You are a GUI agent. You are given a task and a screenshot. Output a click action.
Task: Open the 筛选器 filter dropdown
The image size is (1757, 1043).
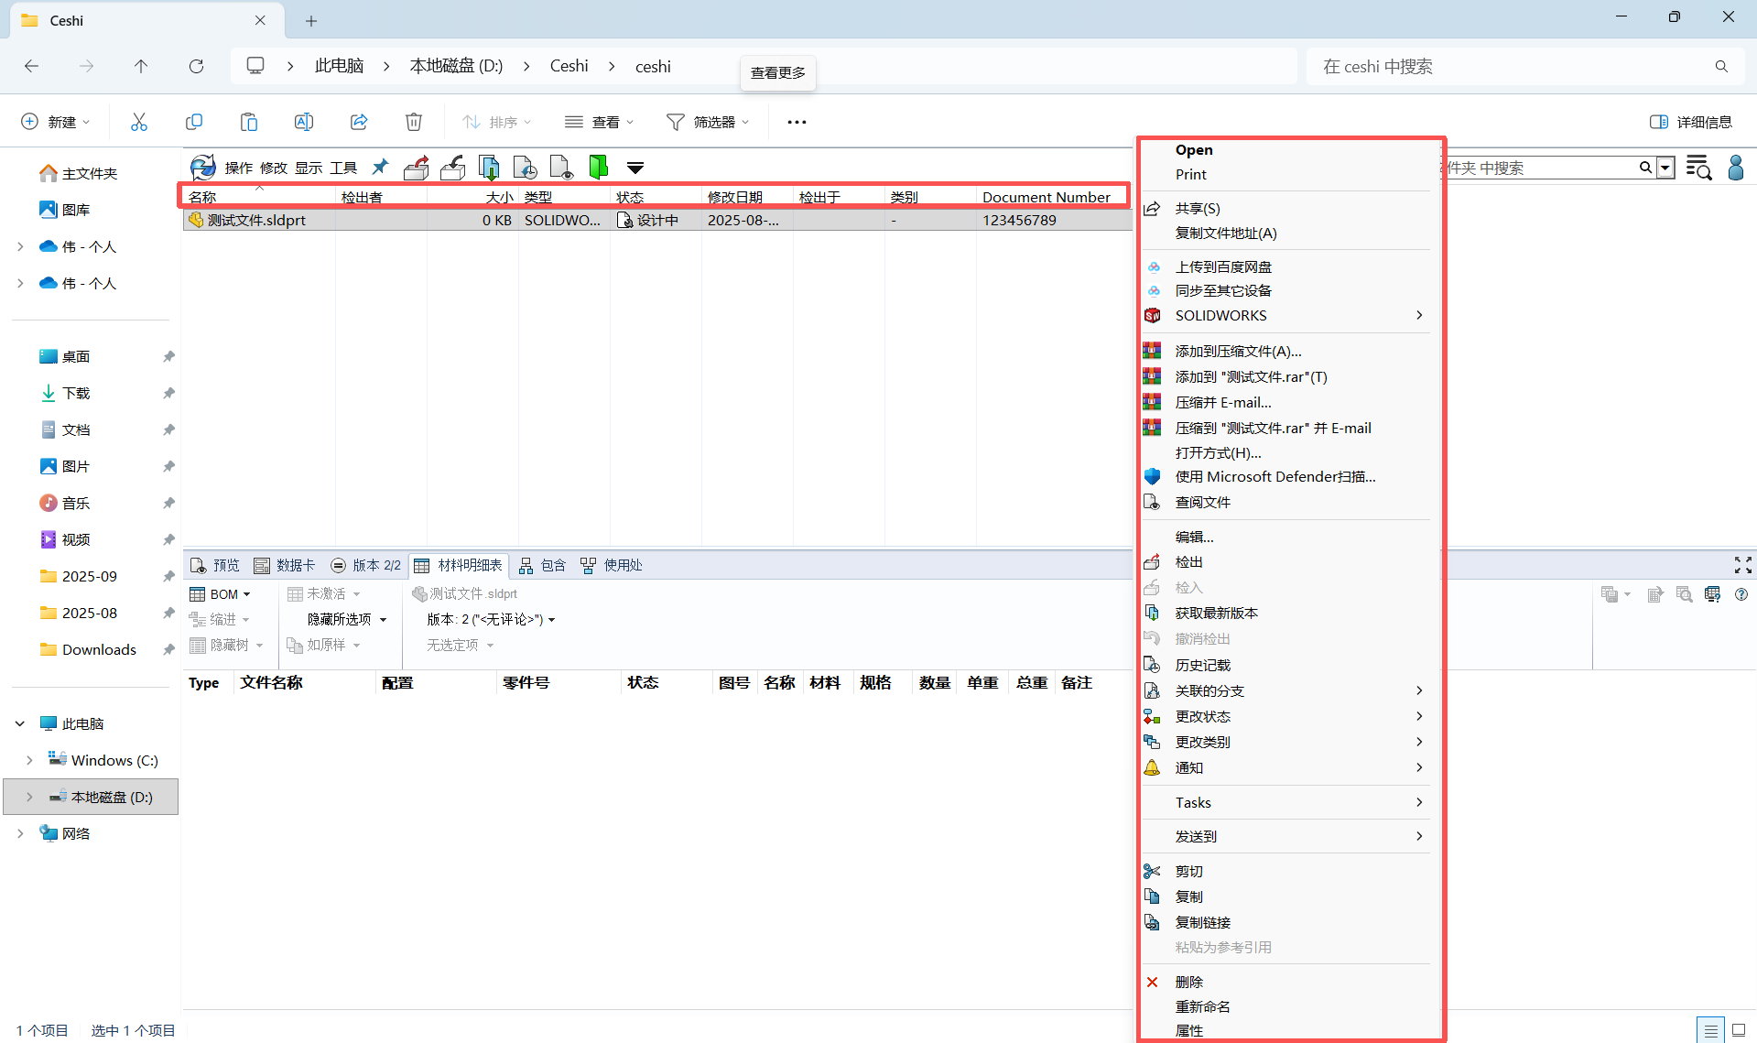pyautogui.click(x=708, y=122)
